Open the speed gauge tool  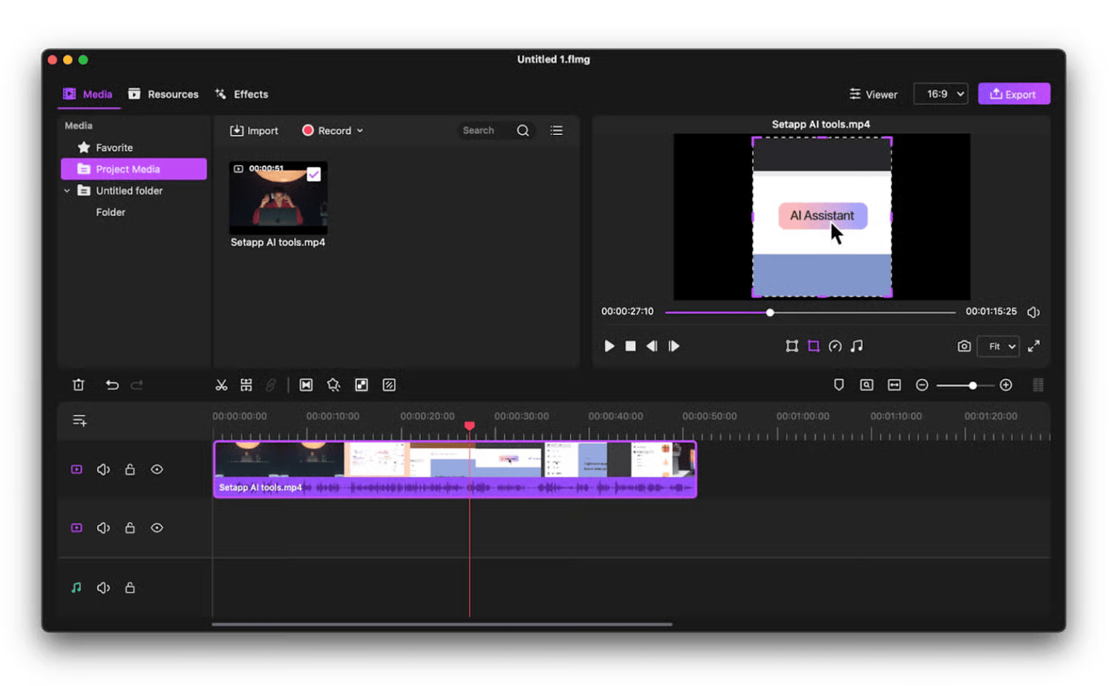[835, 346]
